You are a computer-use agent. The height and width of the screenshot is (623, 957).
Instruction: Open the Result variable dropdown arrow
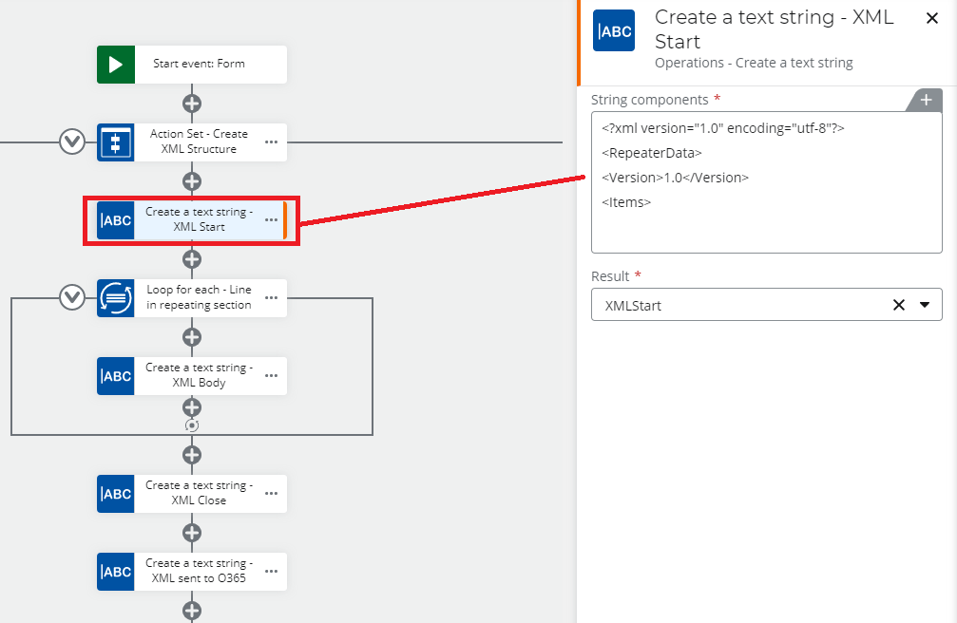pyautogui.click(x=925, y=306)
